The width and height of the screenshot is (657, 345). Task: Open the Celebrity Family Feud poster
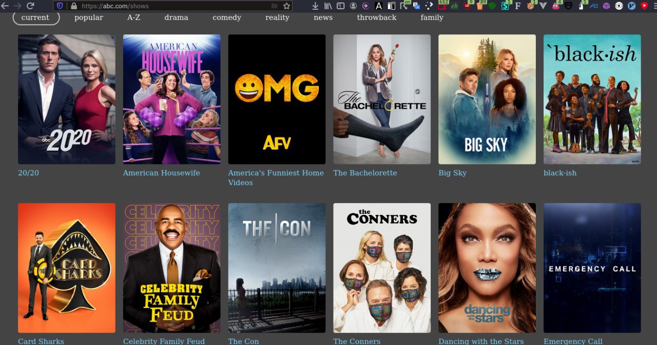coord(172,268)
